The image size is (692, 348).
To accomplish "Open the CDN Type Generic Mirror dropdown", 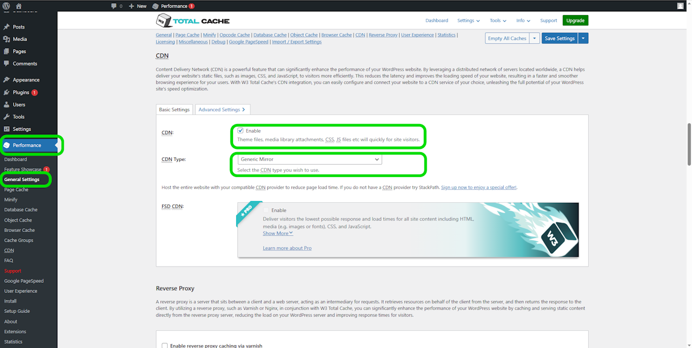I will (x=310, y=160).
